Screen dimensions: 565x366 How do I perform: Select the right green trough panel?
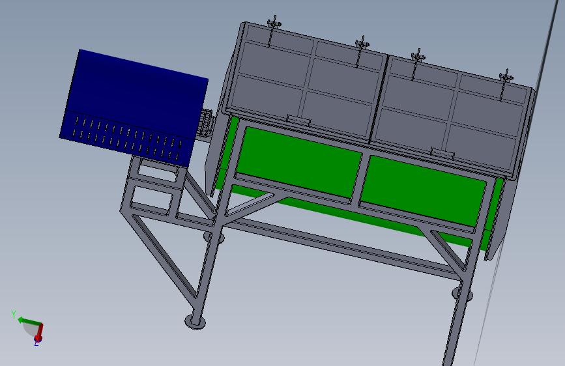(x=424, y=191)
